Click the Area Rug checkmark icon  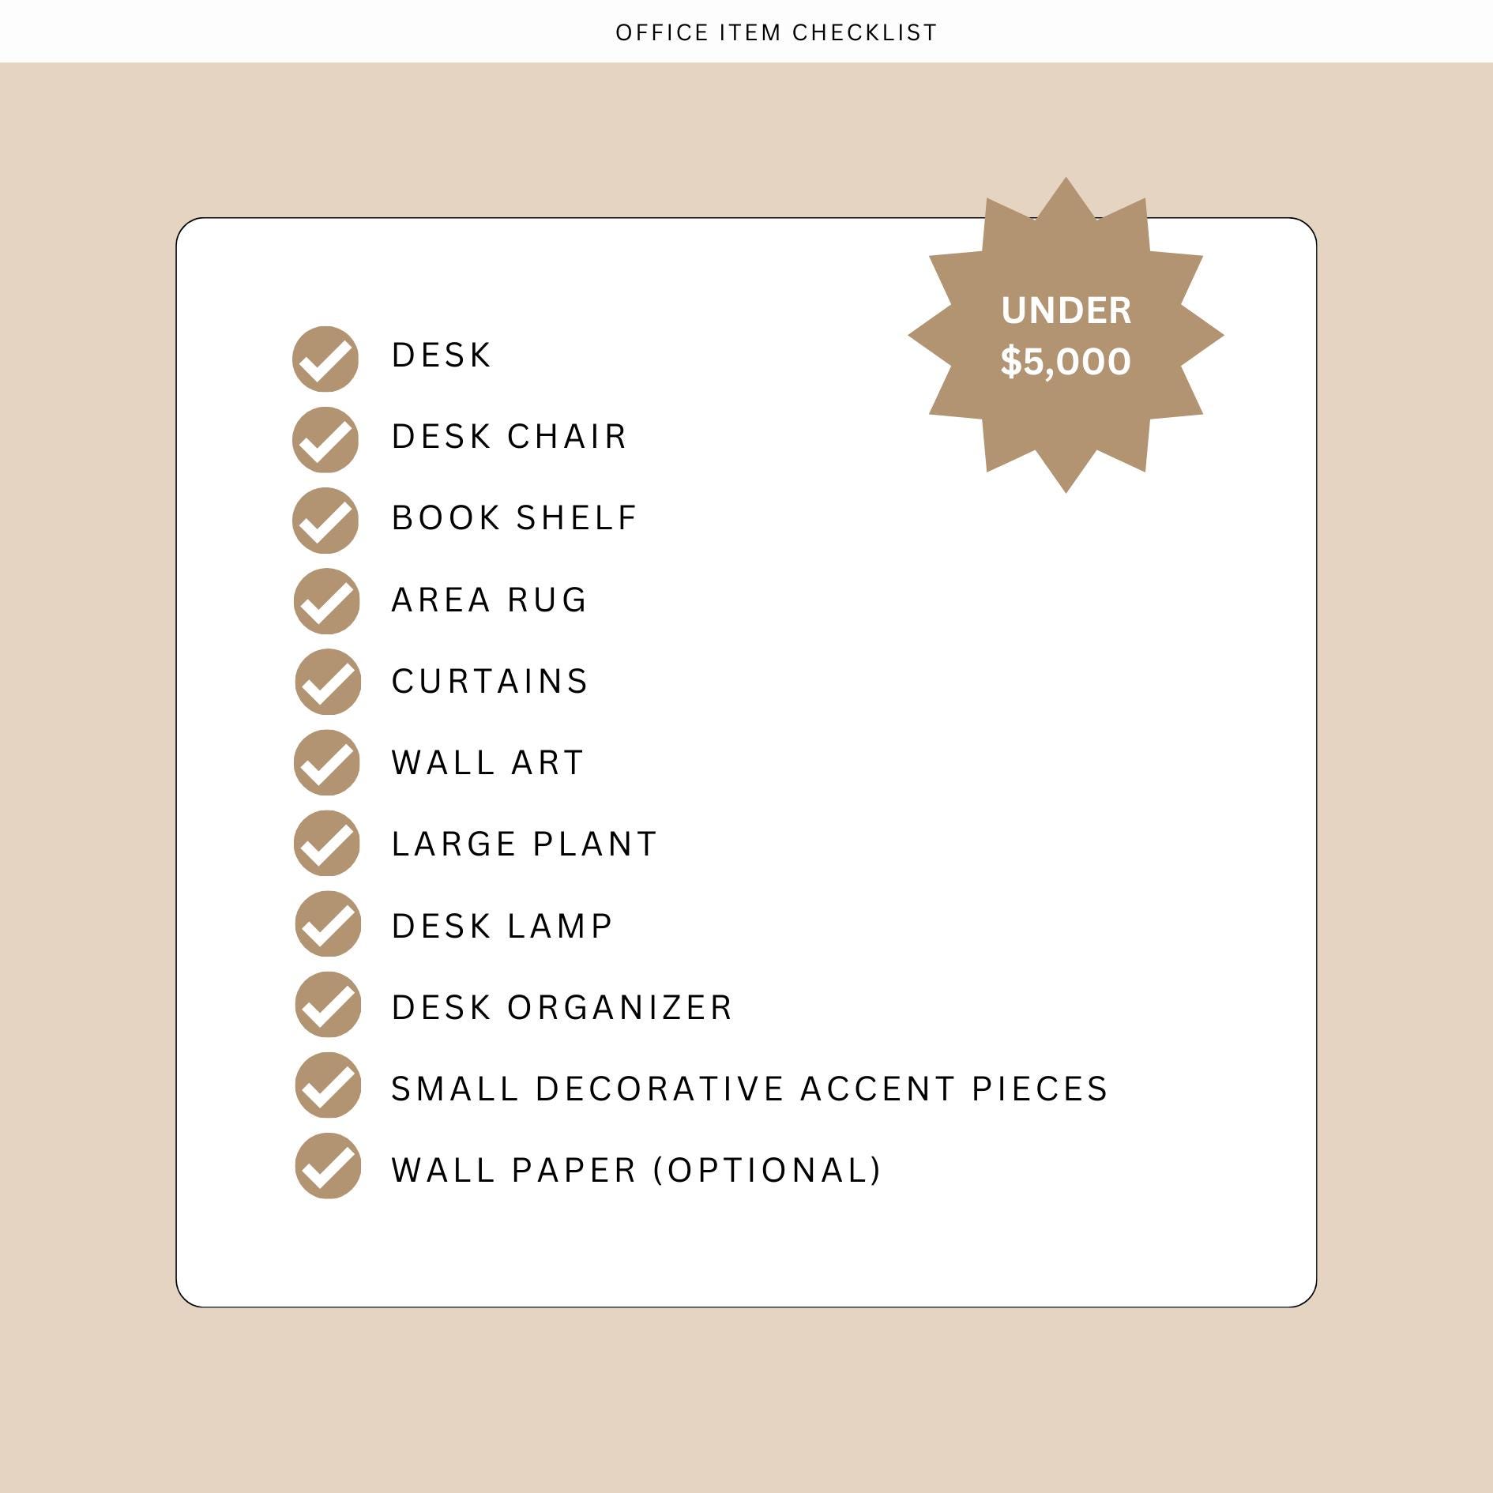pyautogui.click(x=326, y=601)
